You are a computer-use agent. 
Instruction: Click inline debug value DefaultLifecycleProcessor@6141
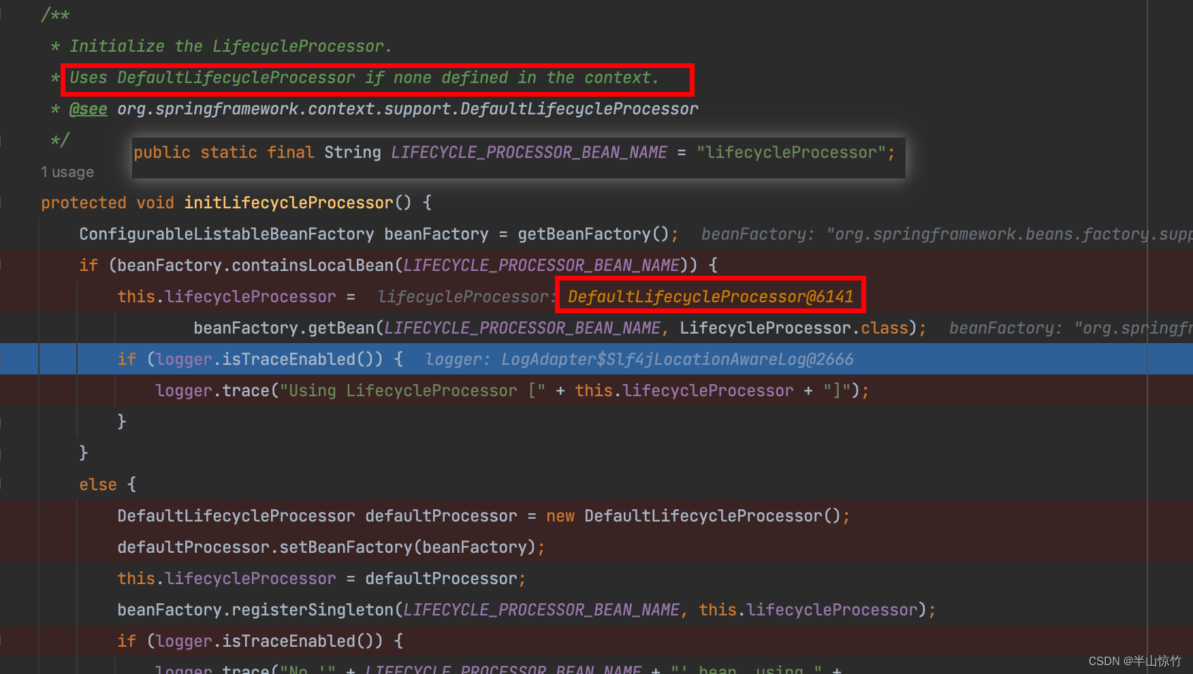click(x=710, y=297)
